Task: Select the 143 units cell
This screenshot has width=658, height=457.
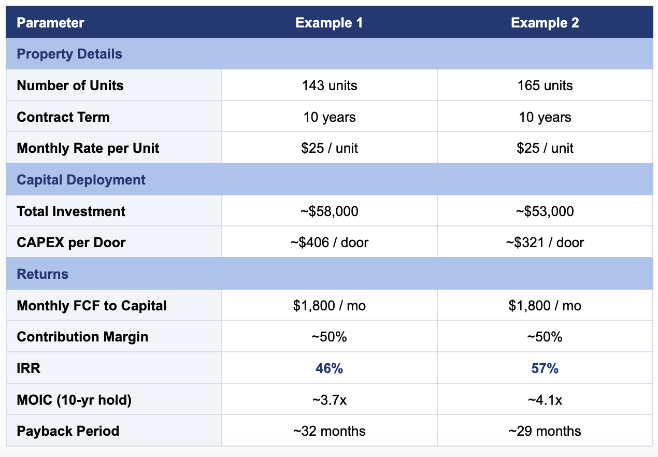Action: pos(330,85)
